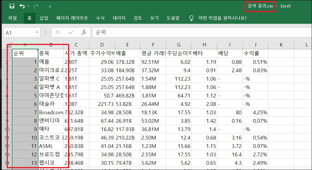Viewport: 312px width, 170px height.
Task: Click the 알파벳 C cell
Action: 51,79
